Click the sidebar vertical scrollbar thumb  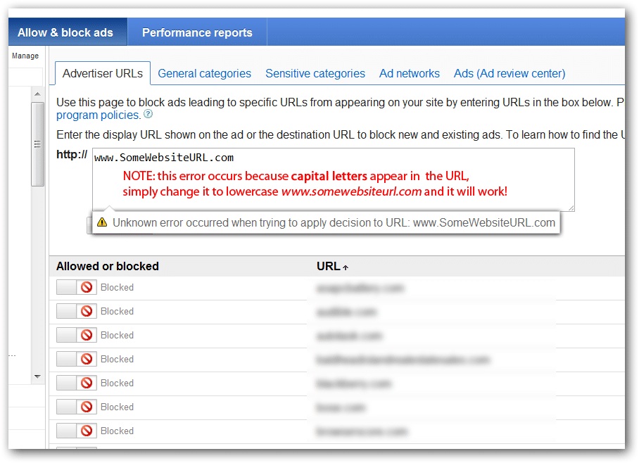click(x=37, y=144)
